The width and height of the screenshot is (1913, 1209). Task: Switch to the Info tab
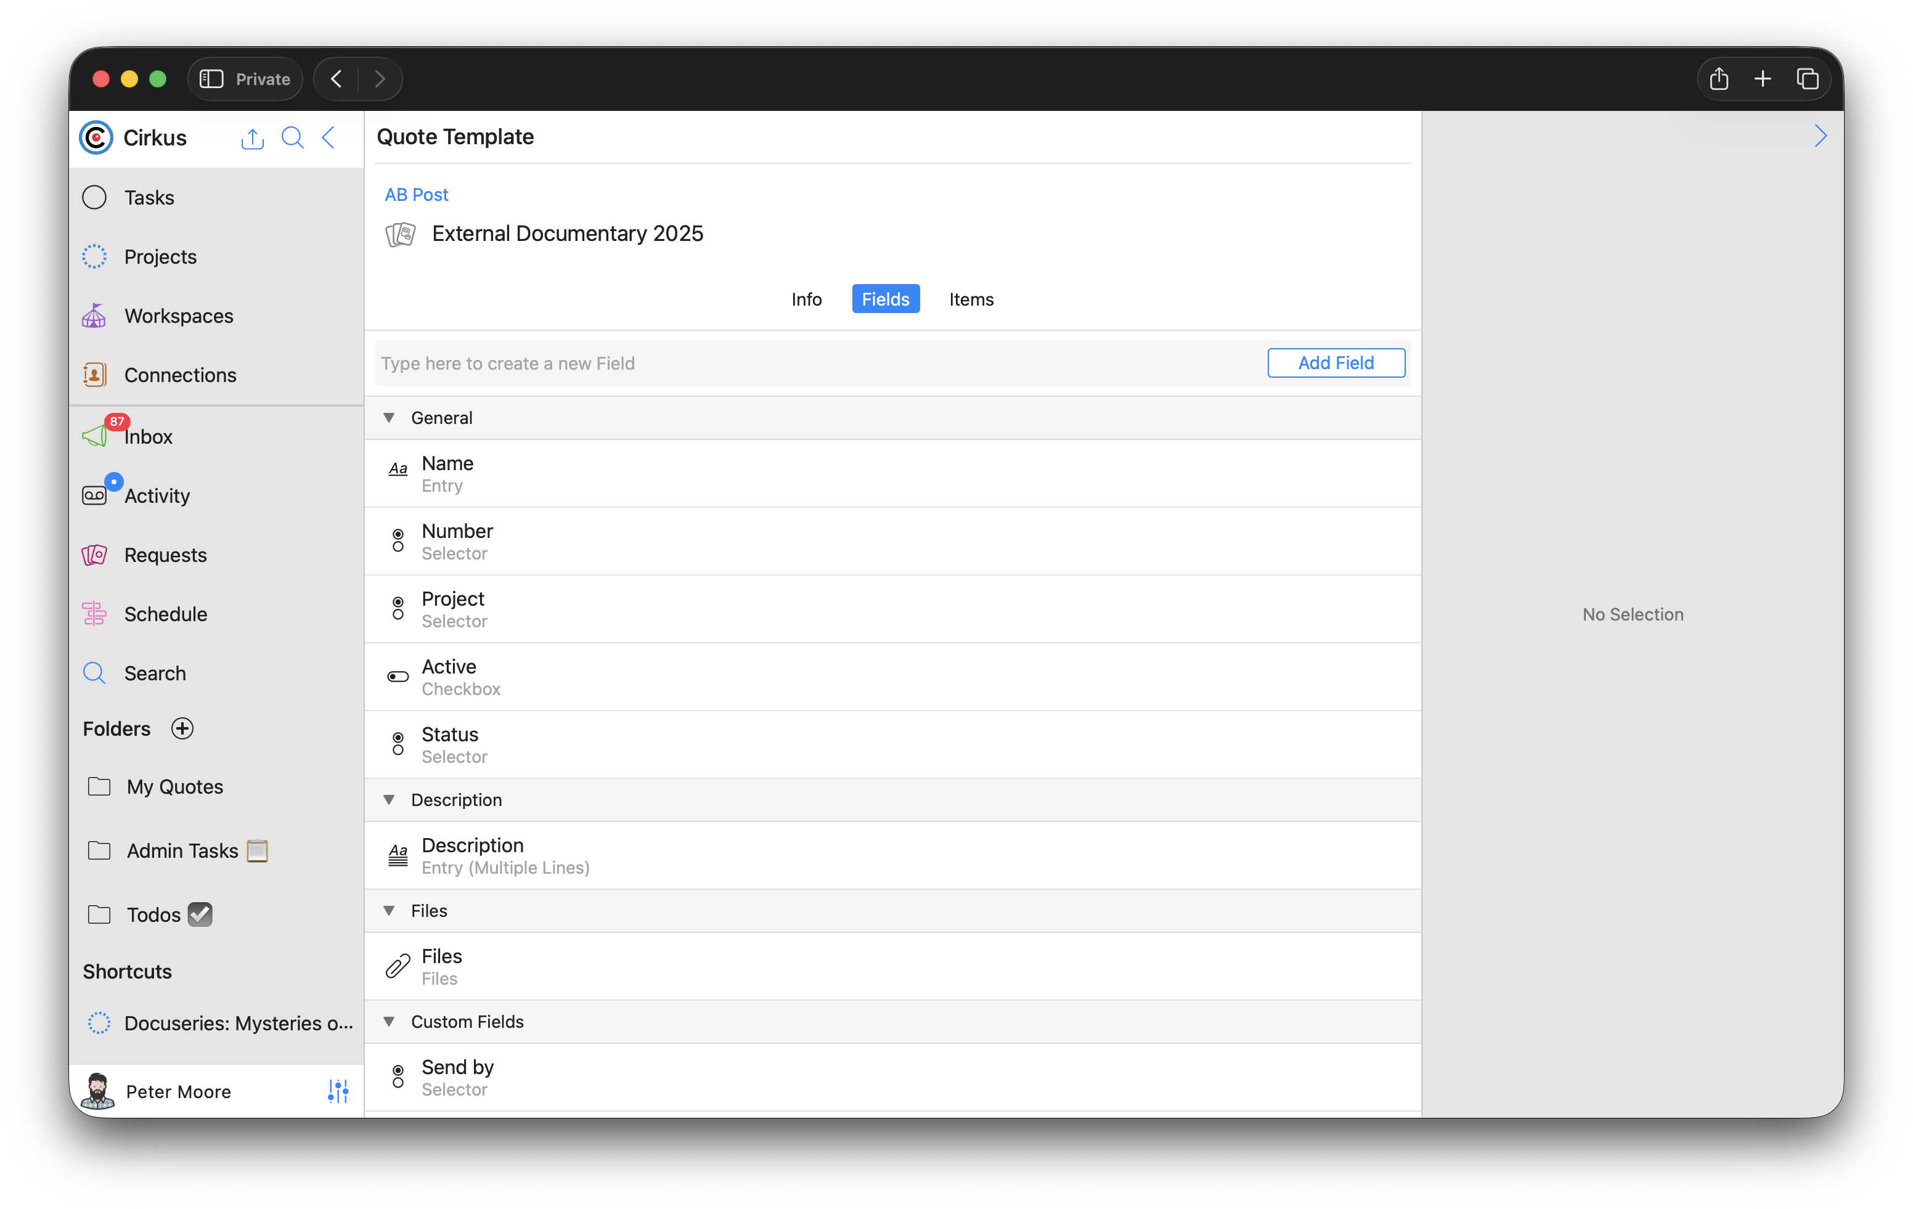pos(806,299)
